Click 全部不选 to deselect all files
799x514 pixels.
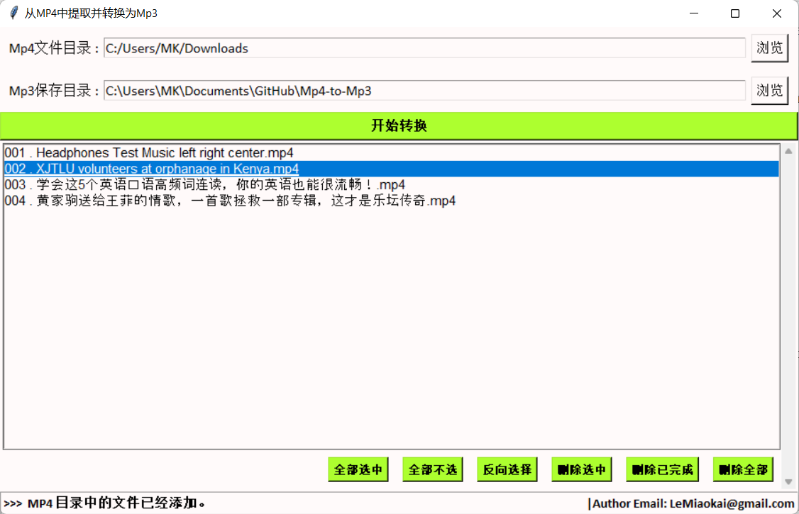(x=433, y=469)
